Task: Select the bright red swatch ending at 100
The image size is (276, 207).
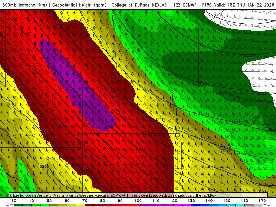Action: pyautogui.click(x=134, y=205)
